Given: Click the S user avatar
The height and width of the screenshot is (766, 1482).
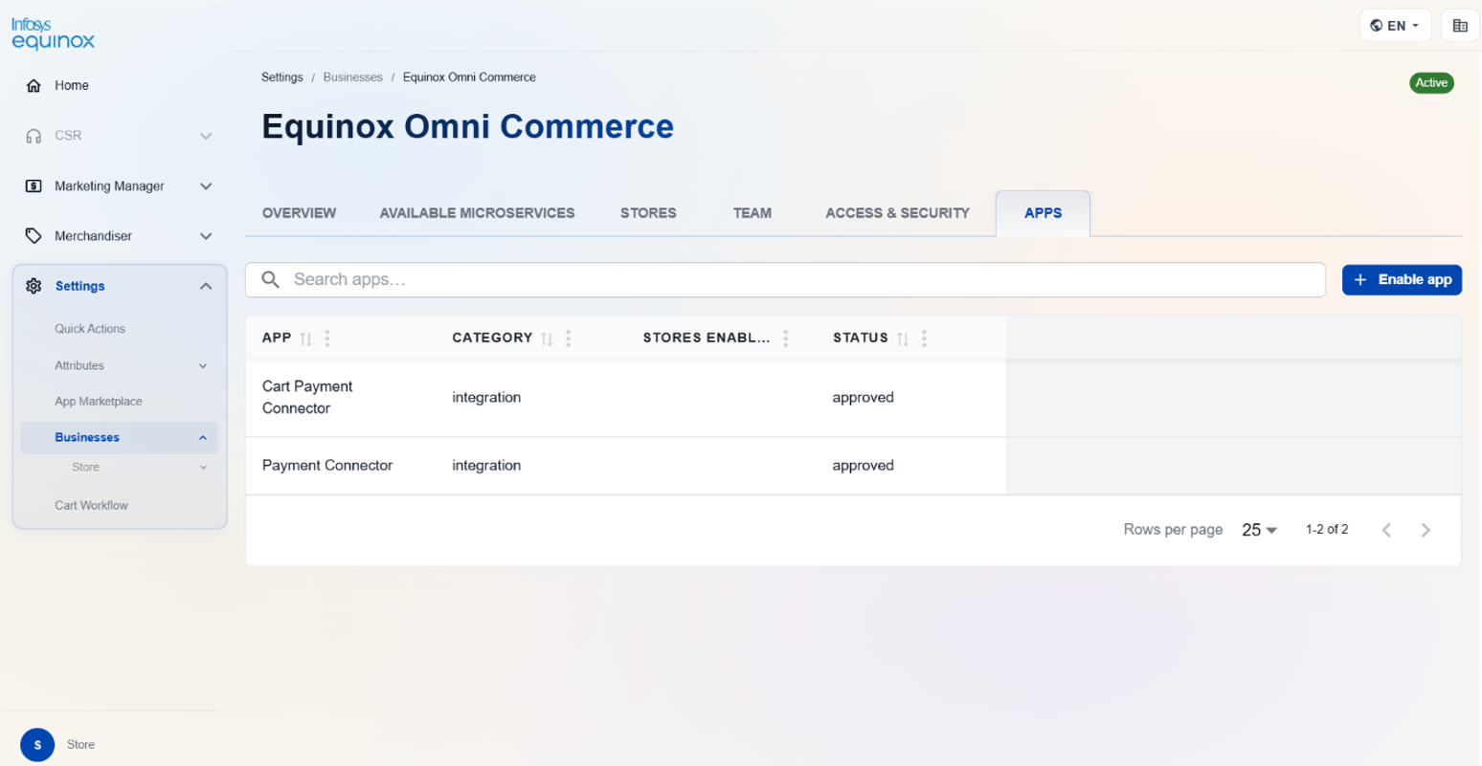Looking at the screenshot, I should (37, 745).
